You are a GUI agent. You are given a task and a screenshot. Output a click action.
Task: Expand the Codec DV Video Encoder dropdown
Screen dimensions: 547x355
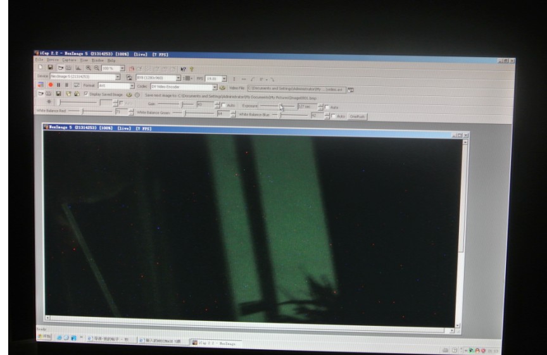coord(215,87)
